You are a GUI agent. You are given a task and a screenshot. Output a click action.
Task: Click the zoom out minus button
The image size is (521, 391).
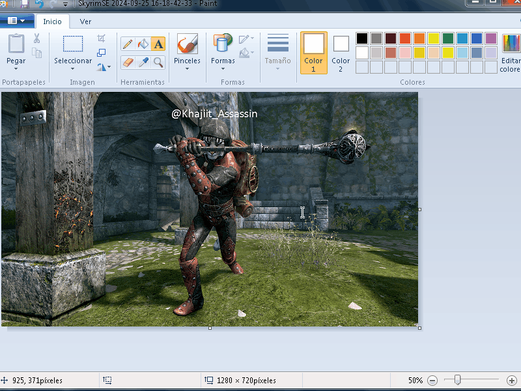pos(432,380)
